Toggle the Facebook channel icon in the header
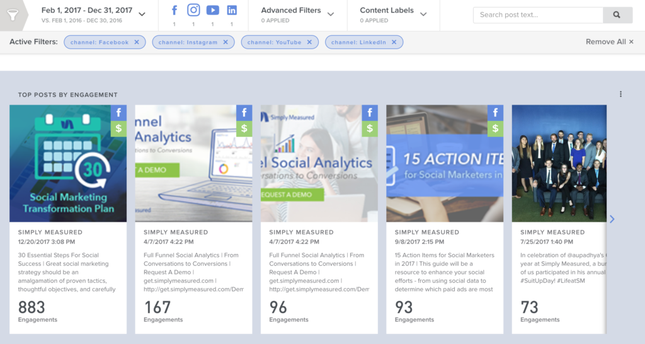 pos(174,10)
